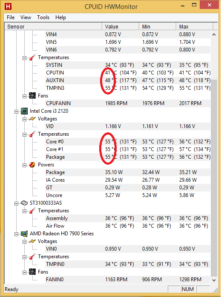
Task: Click the scrollbar down arrow
Action: tap(214, 280)
